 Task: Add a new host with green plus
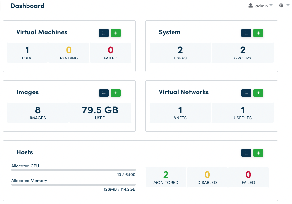click(x=258, y=153)
